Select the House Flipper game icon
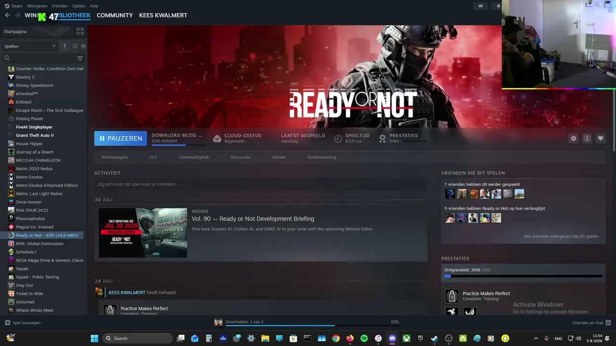This screenshot has height=346, width=616. (x=11, y=144)
